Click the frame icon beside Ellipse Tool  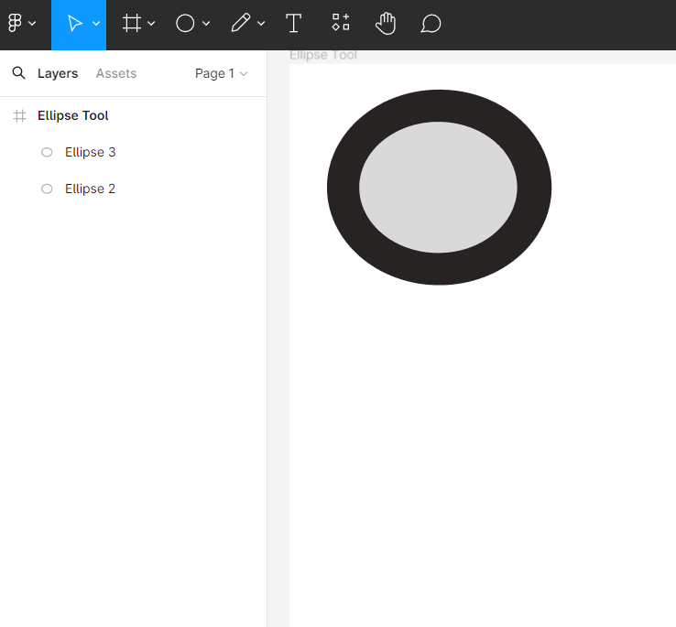point(19,116)
